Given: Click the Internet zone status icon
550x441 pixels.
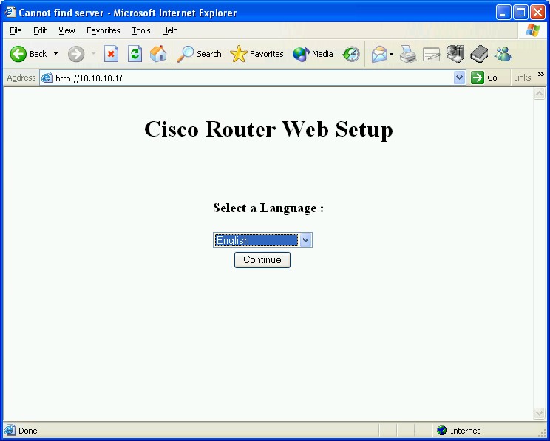Looking at the screenshot, I should (441, 430).
